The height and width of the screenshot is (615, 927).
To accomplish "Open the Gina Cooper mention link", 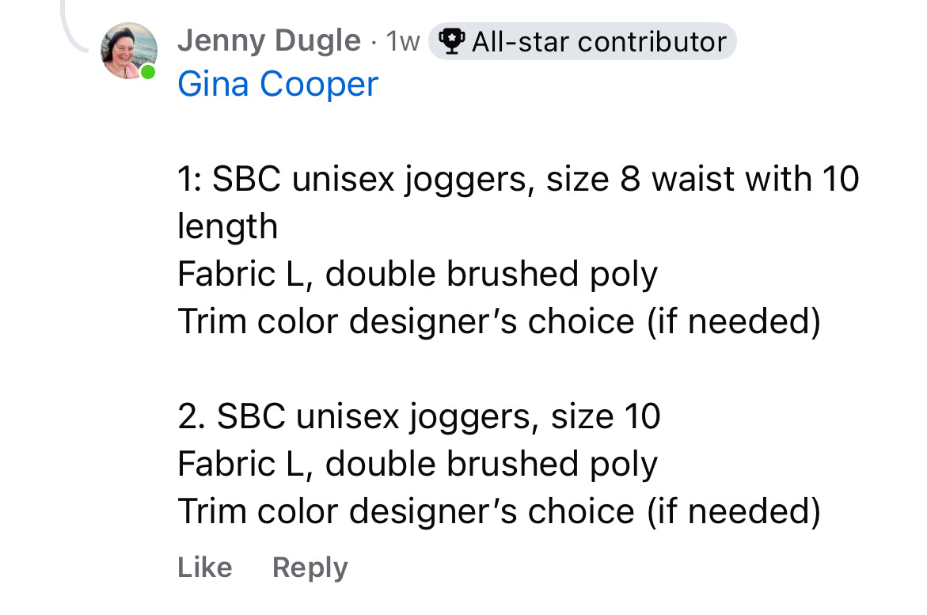I will click(x=278, y=84).
